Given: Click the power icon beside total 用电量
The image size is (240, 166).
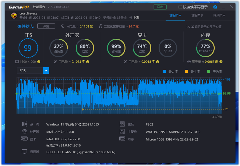Looking at the screenshot, I should click(63, 26).
